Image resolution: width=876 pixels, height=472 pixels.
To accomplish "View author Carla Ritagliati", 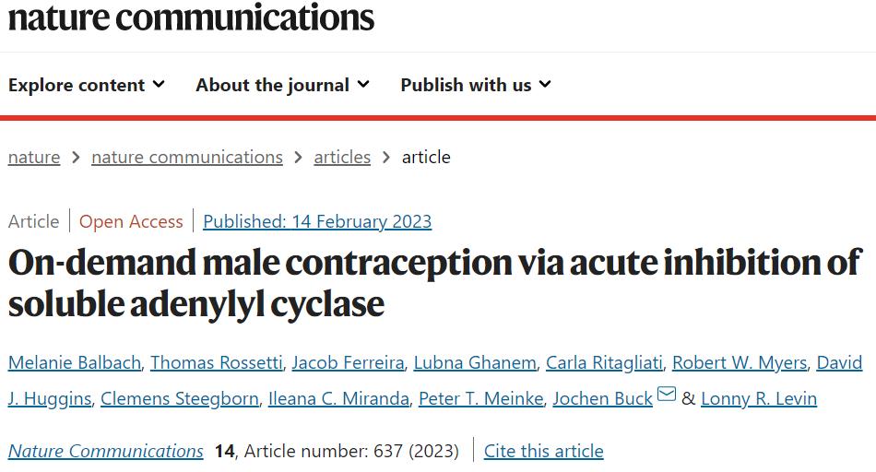I will [605, 362].
